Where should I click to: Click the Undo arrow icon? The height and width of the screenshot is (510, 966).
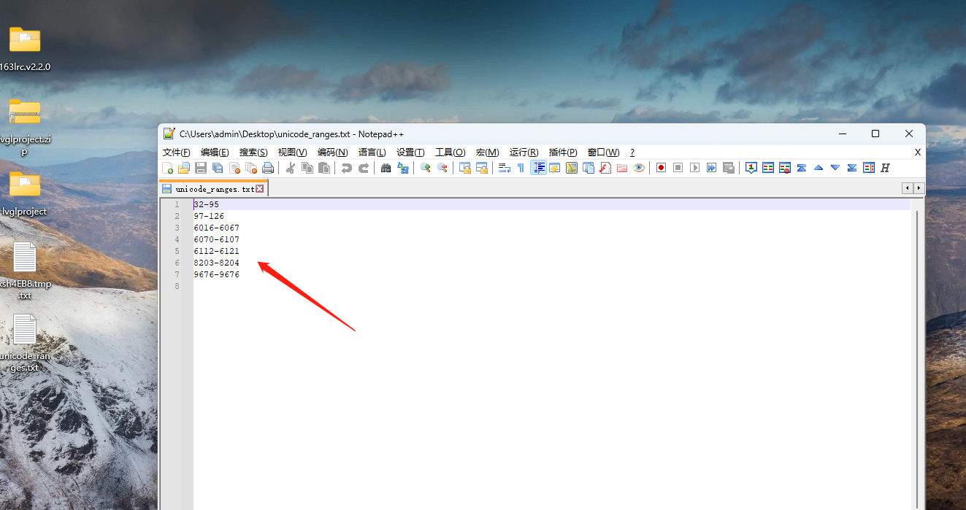tap(347, 168)
